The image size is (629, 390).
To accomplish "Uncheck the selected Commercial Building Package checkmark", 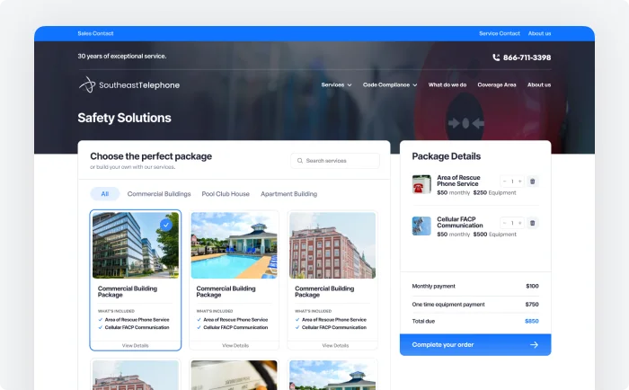I will coord(166,225).
